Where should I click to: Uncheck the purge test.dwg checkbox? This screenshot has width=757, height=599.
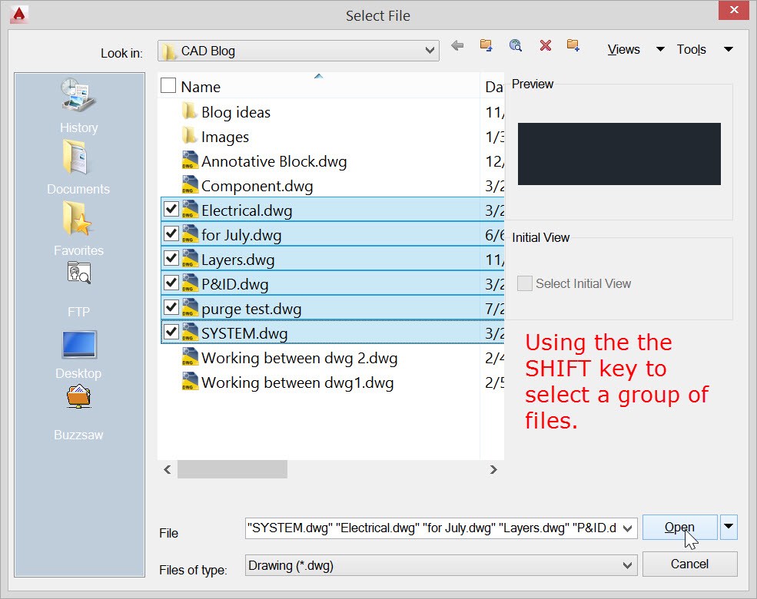[171, 308]
